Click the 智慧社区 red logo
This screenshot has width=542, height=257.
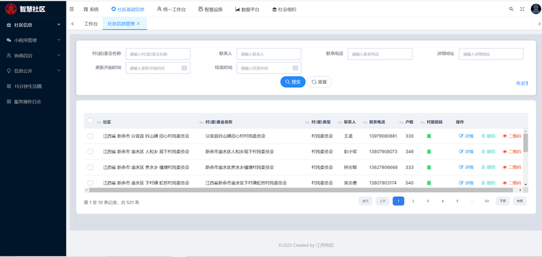(11, 9)
